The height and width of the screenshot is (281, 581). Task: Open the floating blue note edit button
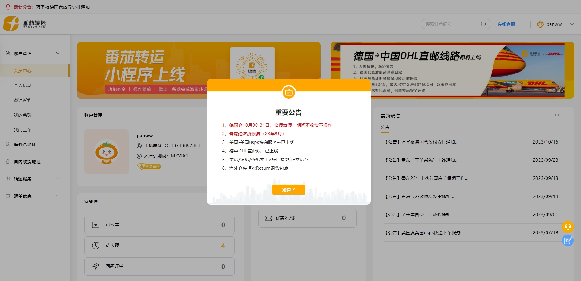click(x=567, y=240)
